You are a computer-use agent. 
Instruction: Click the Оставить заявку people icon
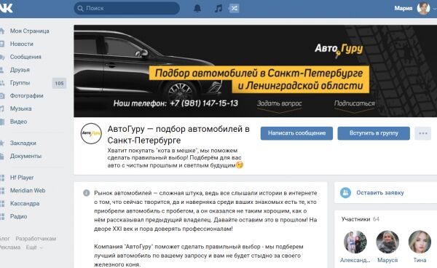(x=345, y=193)
